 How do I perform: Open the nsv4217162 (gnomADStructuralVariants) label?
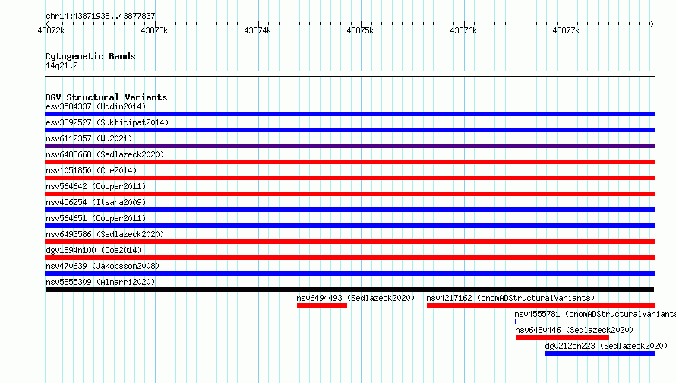[x=510, y=298]
